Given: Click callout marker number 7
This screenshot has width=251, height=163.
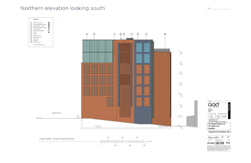Looking at the screenshot, I should coord(132,34).
